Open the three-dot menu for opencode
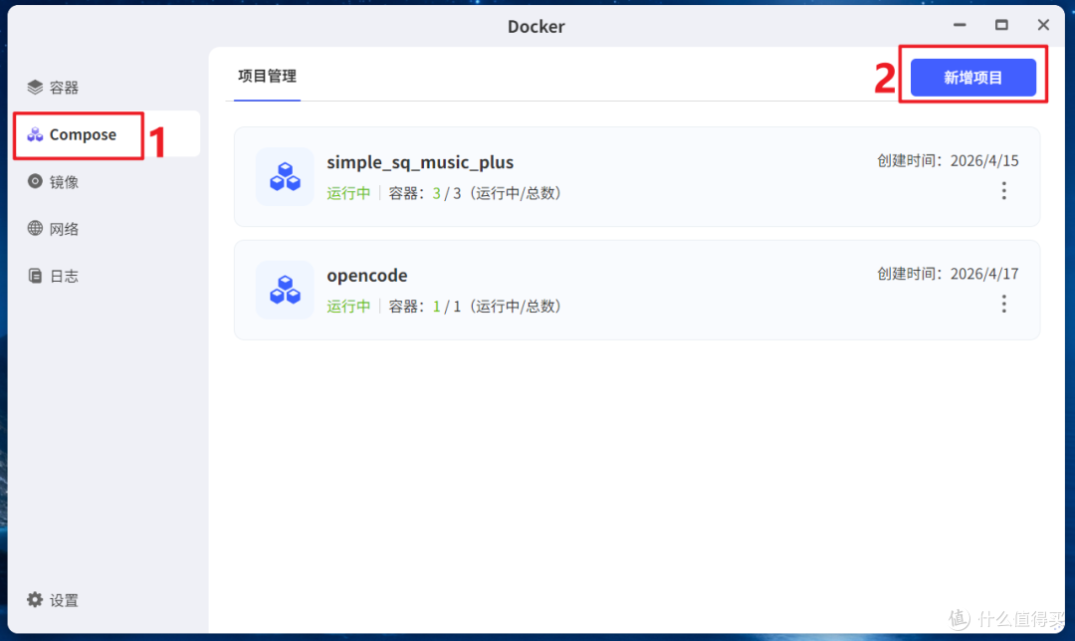1075x641 pixels. pyautogui.click(x=1003, y=304)
